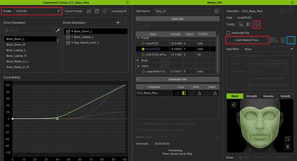The image size is (297, 161).
Task: Add a driven expression with plus icon
Action: click(x=118, y=23)
